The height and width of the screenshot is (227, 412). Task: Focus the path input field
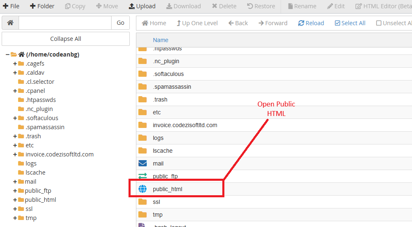tap(65, 23)
